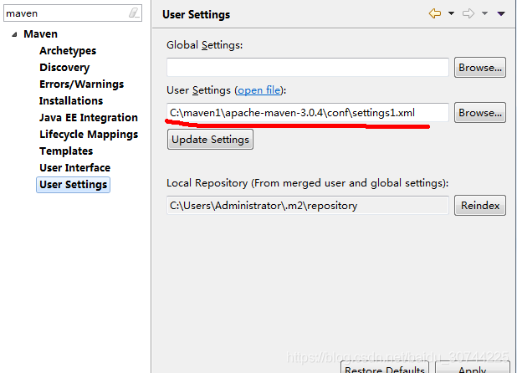This screenshot has height=373, width=517.
Task: Open the Discovery preferences page
Action: (64, 68)
